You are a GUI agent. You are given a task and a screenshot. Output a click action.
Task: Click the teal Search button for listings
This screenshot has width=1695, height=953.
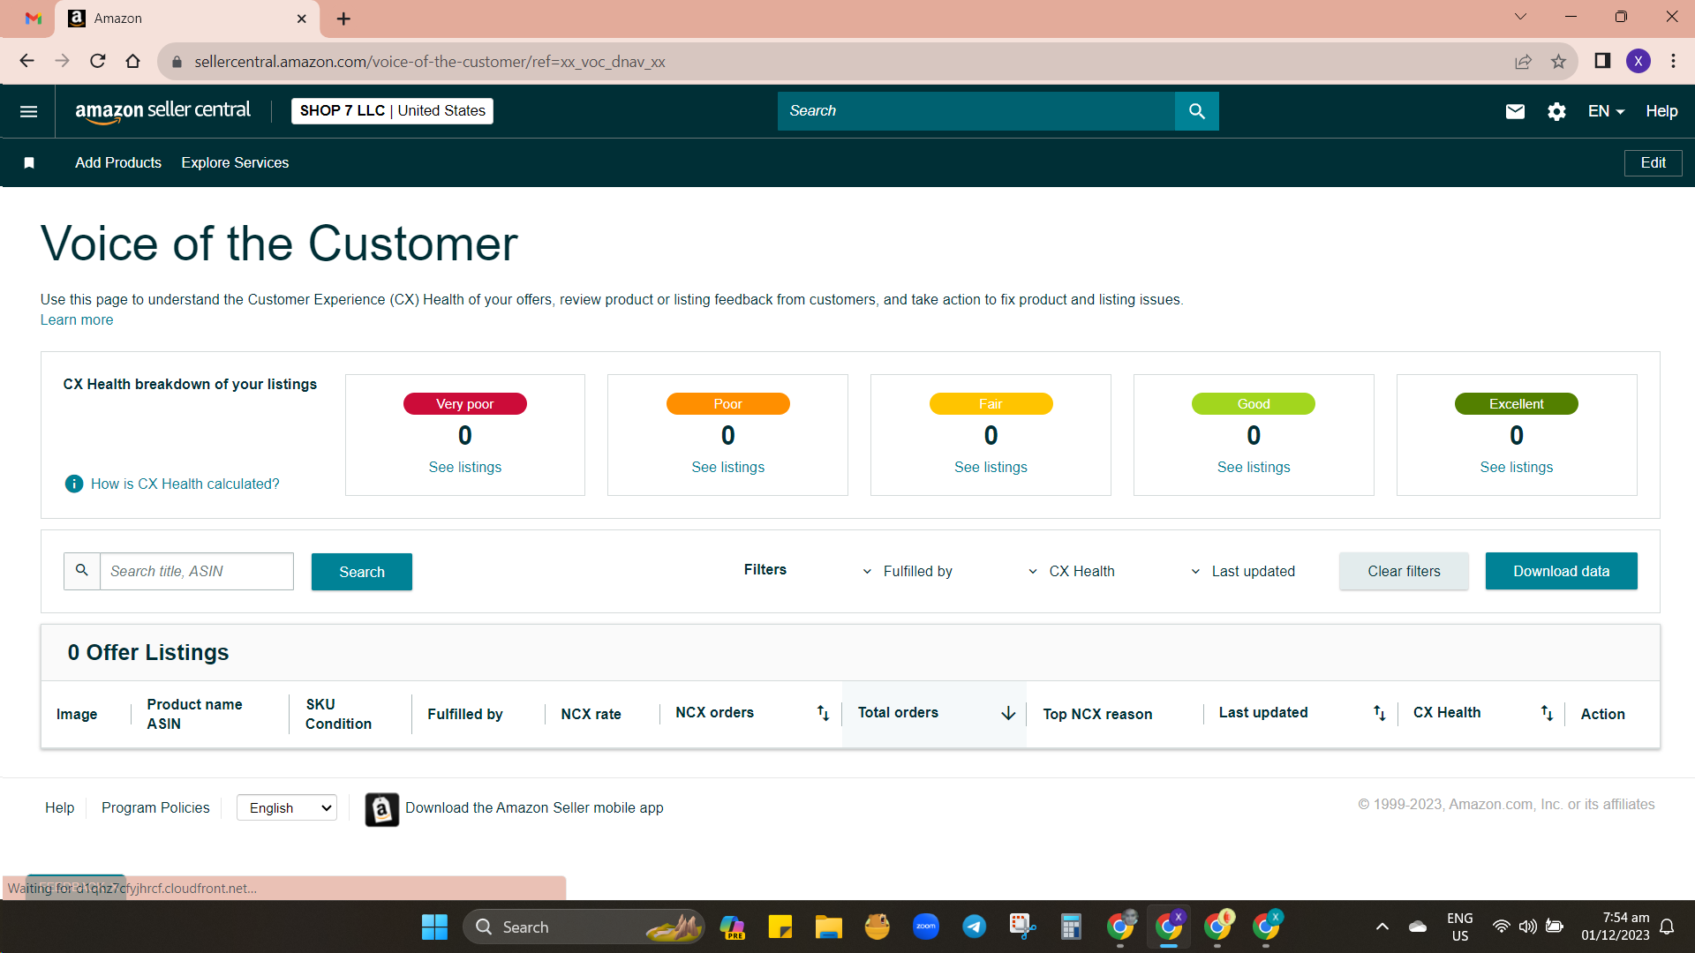(362, 572)
